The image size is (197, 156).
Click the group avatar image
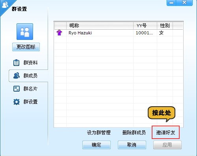pyautogui.click(x=25, y=32)
